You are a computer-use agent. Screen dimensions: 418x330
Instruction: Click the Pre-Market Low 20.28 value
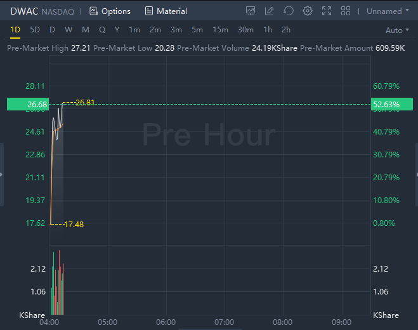tap(164, 48)
